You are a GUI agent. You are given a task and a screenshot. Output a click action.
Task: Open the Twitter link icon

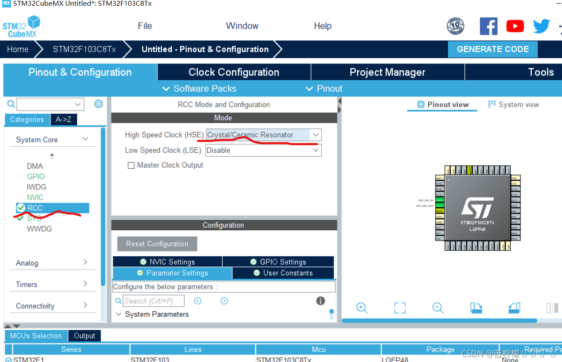point(541,26)
